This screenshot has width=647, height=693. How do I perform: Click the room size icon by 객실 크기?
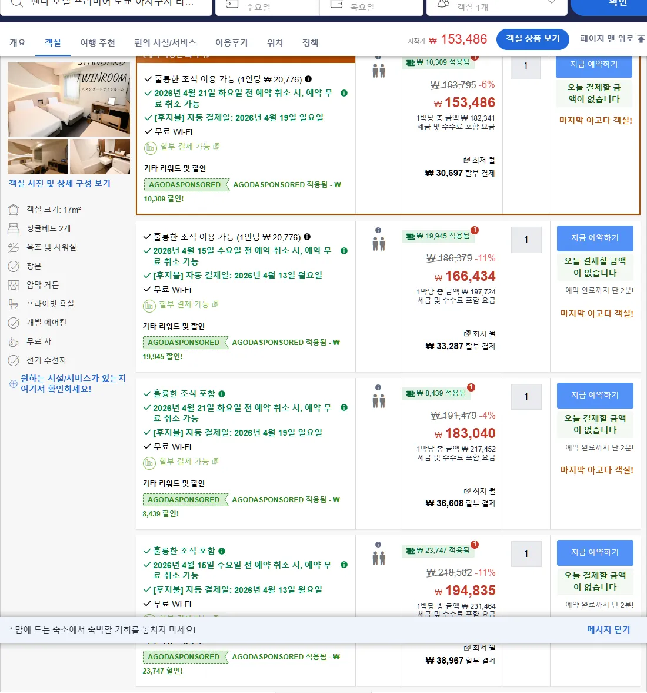tap(14, 210)
